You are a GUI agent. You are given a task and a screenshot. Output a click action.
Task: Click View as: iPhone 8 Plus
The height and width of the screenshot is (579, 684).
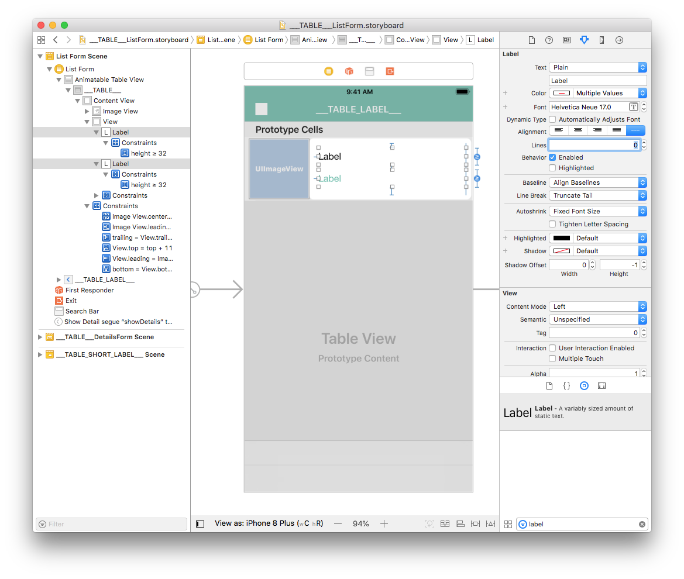coord(269,523)
